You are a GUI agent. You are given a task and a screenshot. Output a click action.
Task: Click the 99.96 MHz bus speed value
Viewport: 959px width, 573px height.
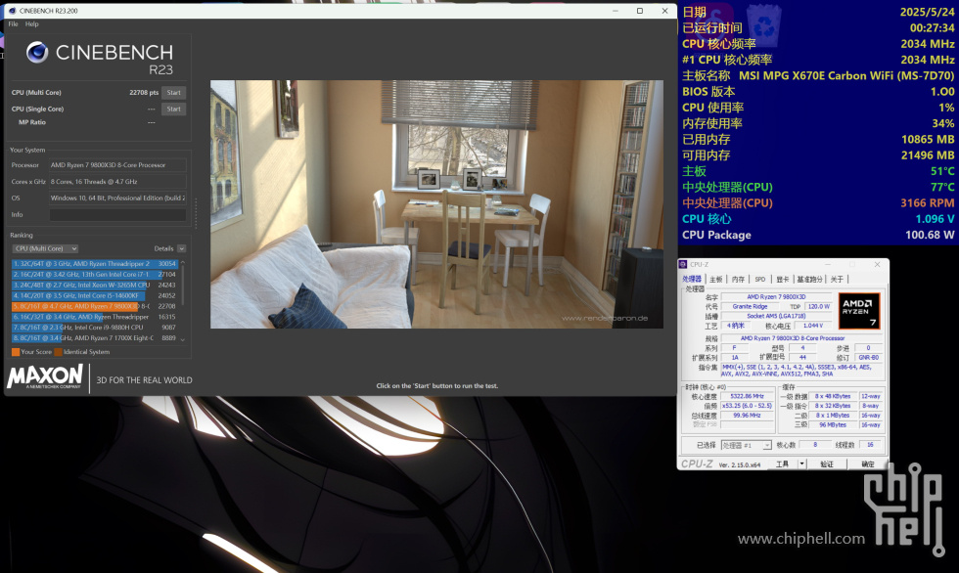click(x=747, y=416)
